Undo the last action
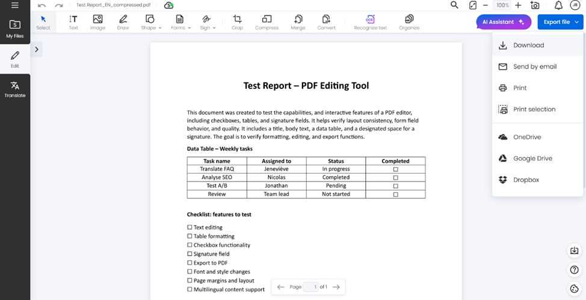The width and height of the screenshot is (586, 300). 42,5
